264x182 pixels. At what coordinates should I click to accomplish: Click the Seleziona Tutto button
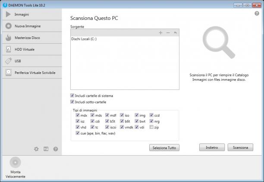point(164,147)
